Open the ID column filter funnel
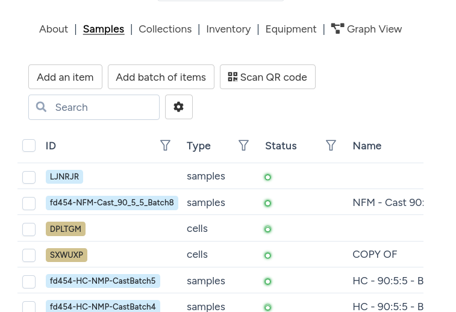The width and height of the screenshot is (456, 312). coord(165,145)
